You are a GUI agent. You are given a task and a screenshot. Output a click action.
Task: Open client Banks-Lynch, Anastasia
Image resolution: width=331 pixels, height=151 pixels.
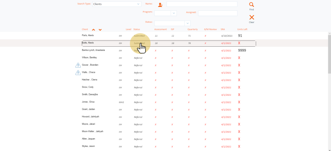point(93,50)
